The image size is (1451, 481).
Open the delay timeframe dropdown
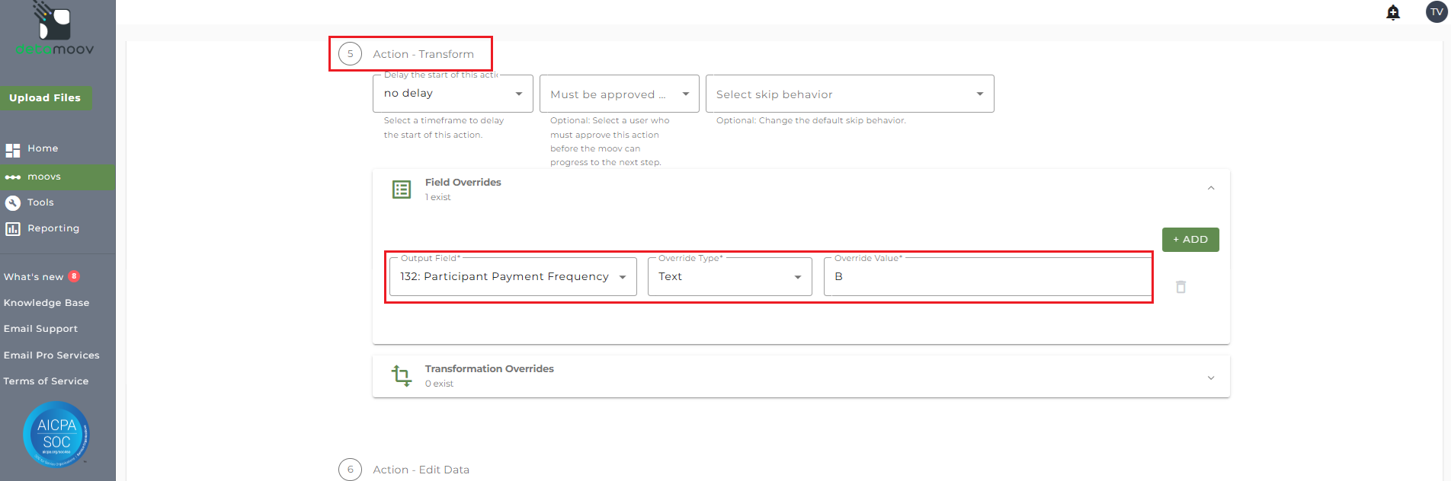(x=452, y=94)
